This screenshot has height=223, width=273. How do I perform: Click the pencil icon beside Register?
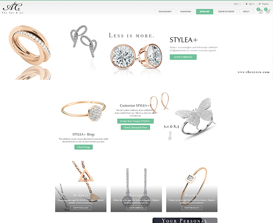tap(260, 4)
